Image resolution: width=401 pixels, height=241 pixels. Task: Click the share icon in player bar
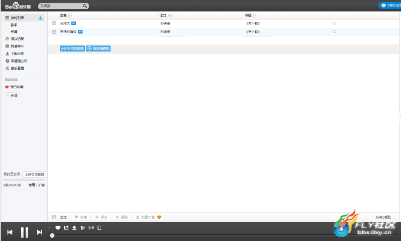(66, 228)
